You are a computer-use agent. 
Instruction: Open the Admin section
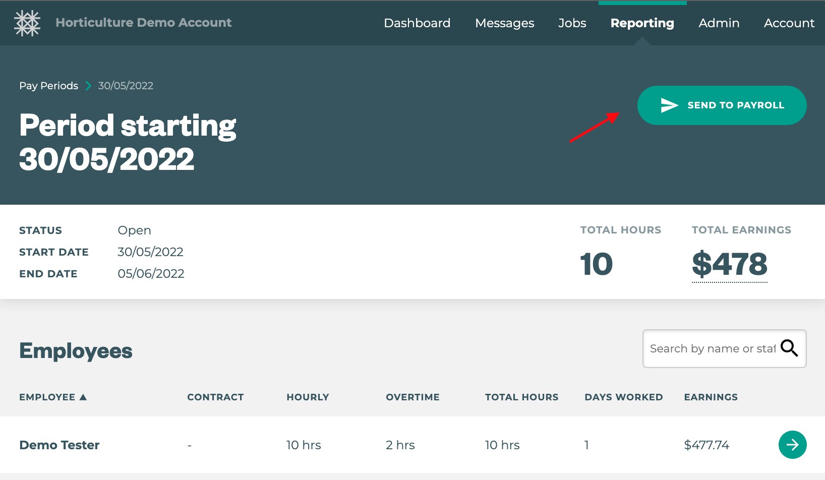719,23
